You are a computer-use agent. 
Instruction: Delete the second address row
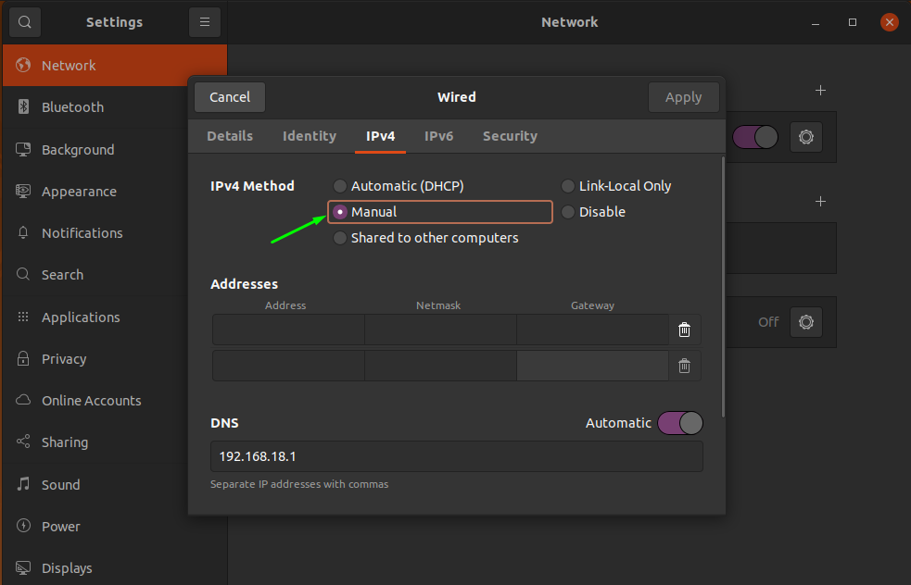[685, 366]
